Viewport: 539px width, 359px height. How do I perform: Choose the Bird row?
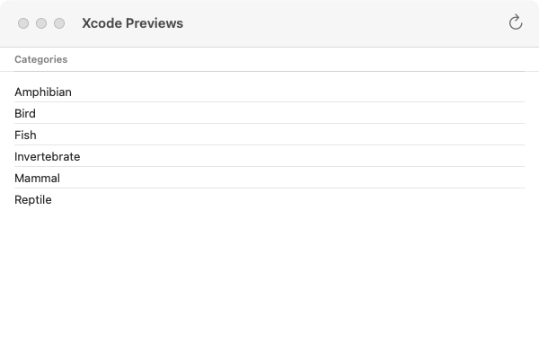pyautogui.click(x=25, y=113)
